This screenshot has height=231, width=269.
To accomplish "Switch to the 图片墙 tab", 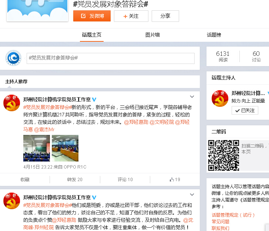I will (152, 35).
